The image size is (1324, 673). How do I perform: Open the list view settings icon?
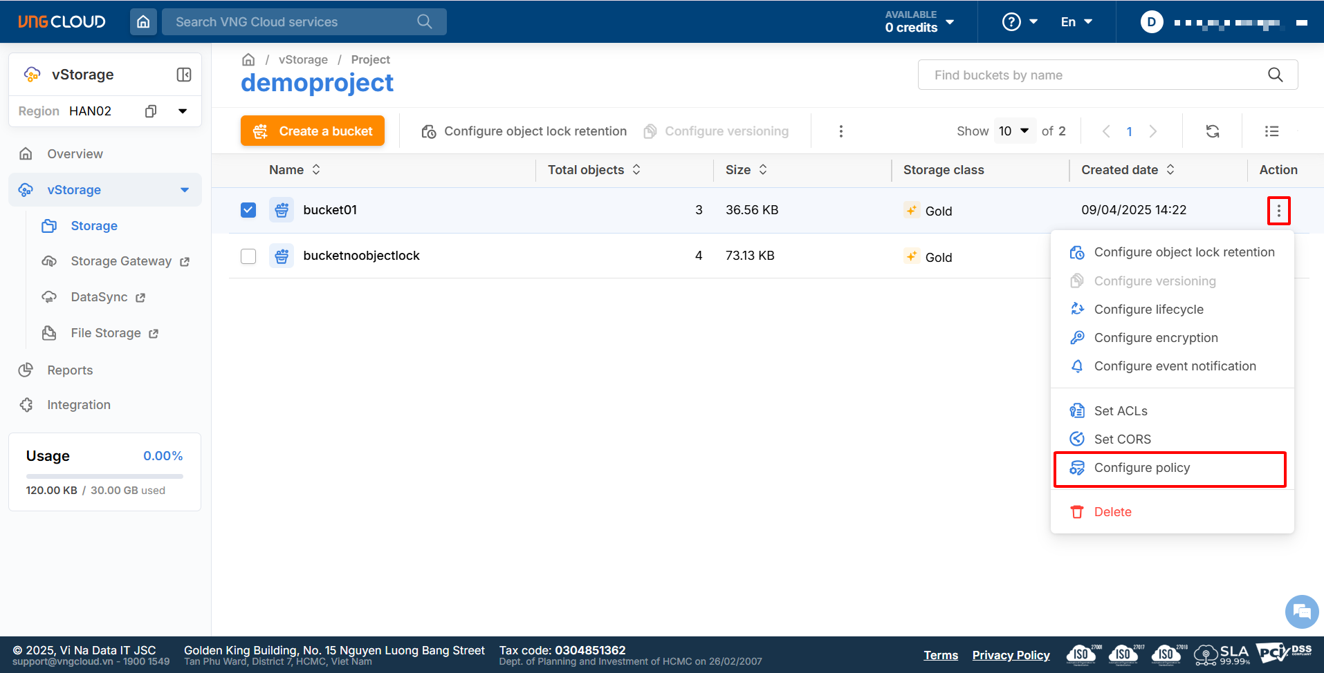[x=1271, y=131]
